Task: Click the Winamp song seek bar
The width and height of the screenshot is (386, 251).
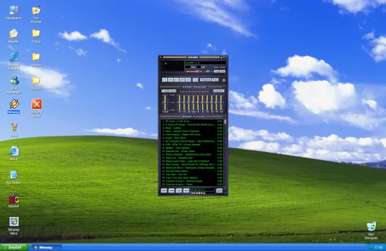Action: point(194,75)
